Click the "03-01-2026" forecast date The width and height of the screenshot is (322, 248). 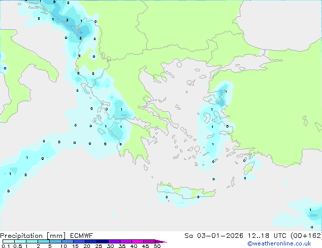(x=220, y=236)
